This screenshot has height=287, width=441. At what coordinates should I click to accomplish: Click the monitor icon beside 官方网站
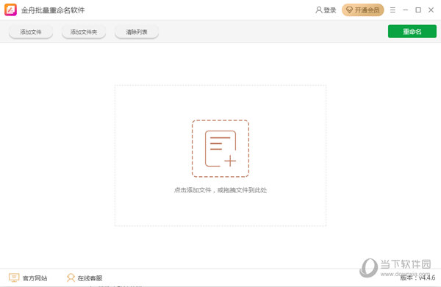coord(14,277)
